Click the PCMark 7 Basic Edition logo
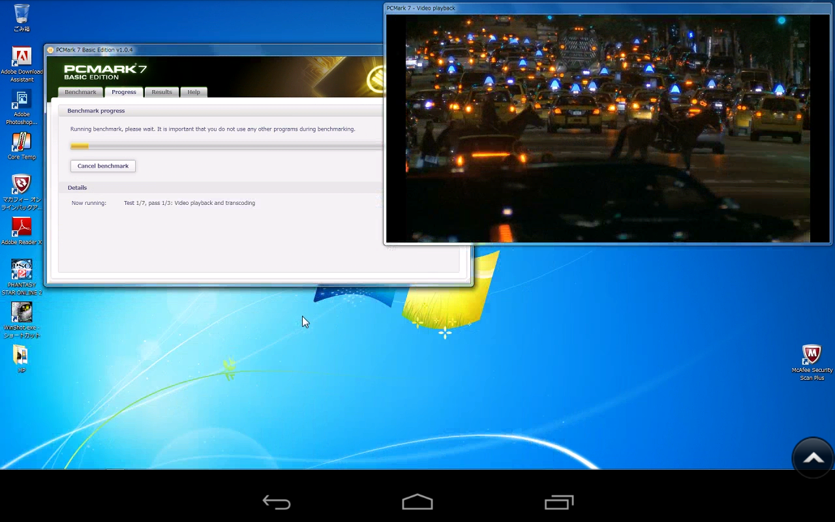835x522 pixels. [105, 71]
